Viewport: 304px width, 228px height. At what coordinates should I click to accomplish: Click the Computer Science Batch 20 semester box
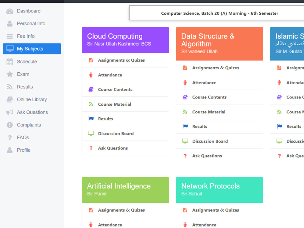pos(216,13)
